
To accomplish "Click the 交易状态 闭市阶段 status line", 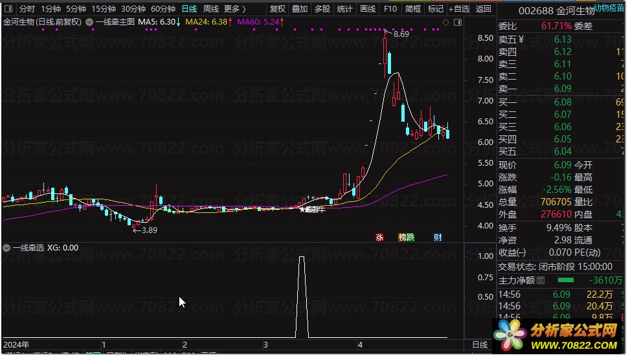I will pyautogui.click(x=555, y=267).
